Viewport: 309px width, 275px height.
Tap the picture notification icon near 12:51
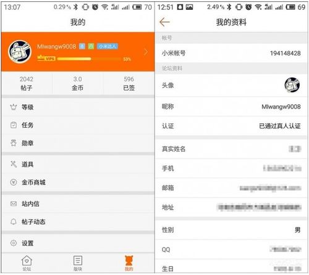click(x=189, y=7)
